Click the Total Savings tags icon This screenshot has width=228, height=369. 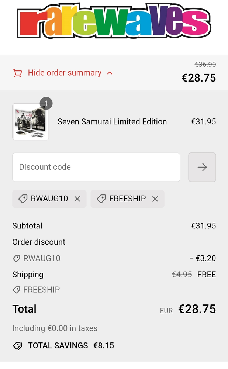(17, 346)
